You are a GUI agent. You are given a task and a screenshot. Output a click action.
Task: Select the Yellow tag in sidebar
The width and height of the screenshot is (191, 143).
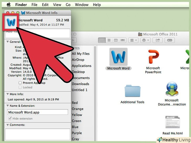(77, 115)
